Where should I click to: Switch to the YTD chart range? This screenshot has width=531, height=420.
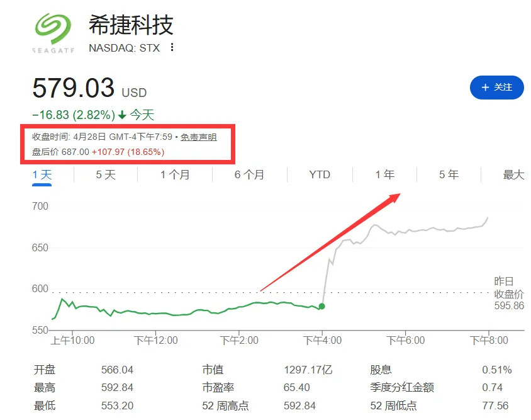point(318,175)
